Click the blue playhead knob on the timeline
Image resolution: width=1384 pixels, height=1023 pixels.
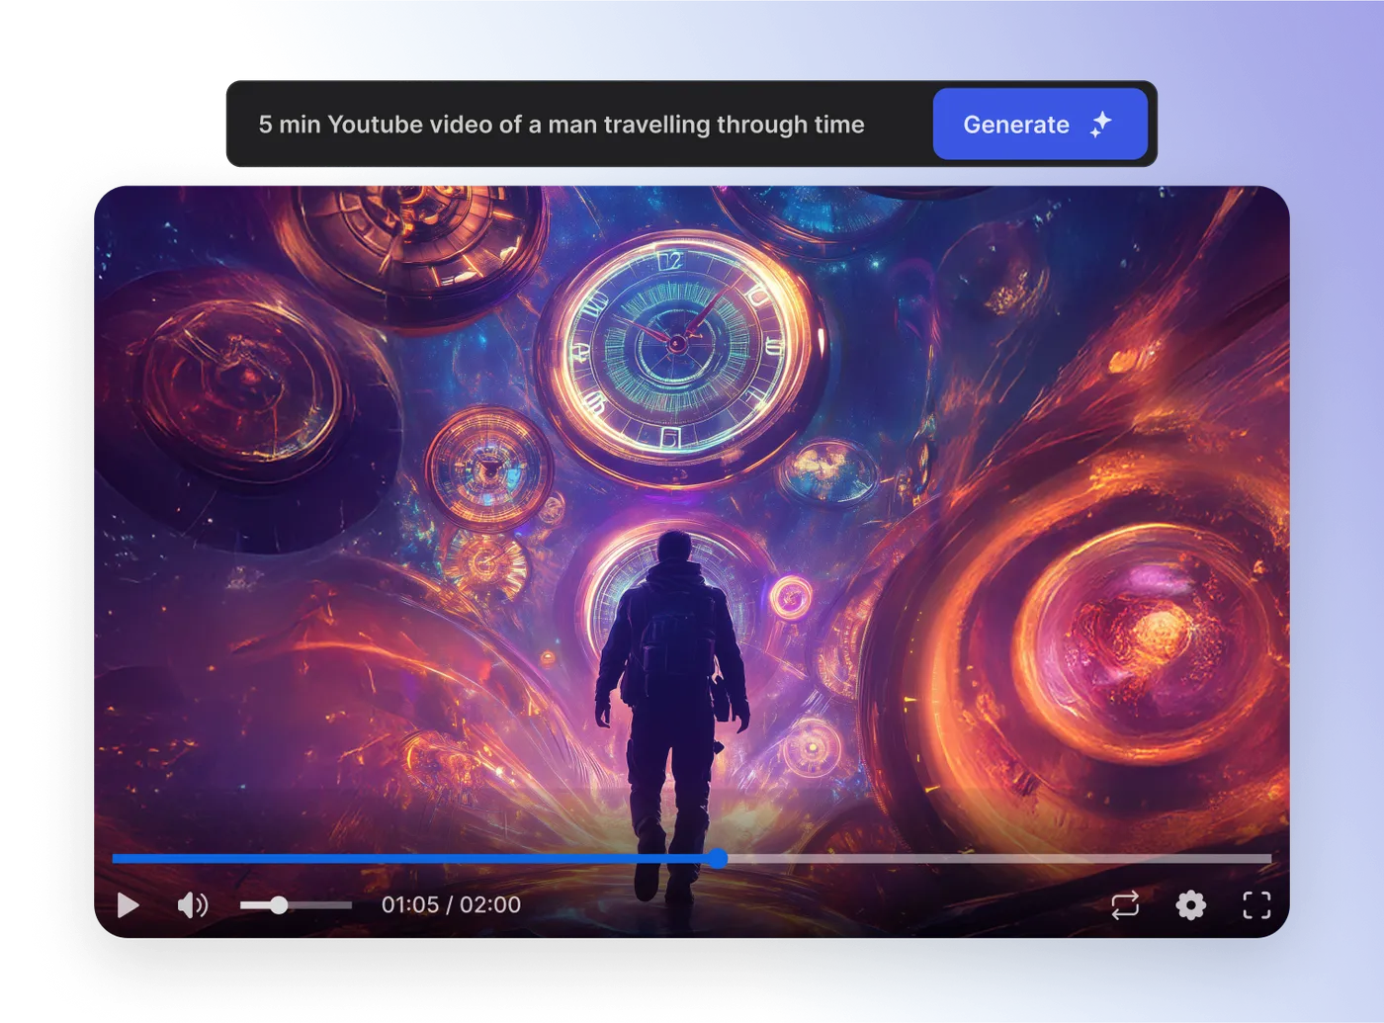click(719, 859)
